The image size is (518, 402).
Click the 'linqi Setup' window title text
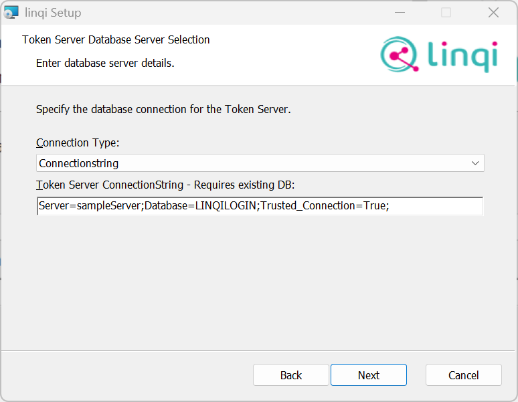point(53,13)
